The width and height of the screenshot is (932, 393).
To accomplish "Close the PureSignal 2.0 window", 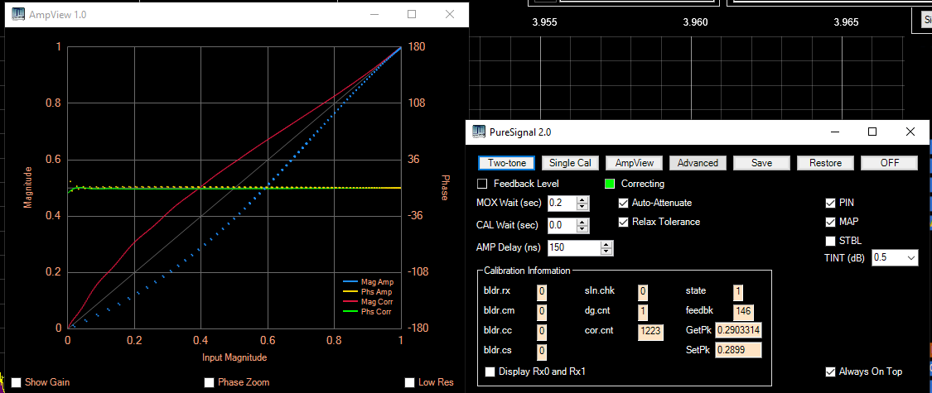I will 910,132.
